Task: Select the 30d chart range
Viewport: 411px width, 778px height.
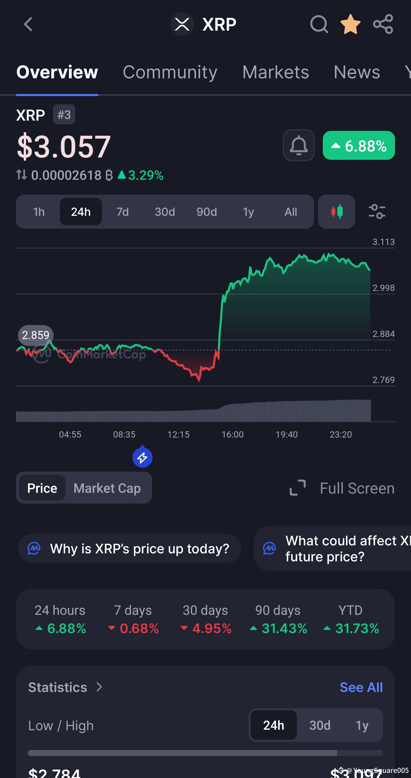Action: 165,212
